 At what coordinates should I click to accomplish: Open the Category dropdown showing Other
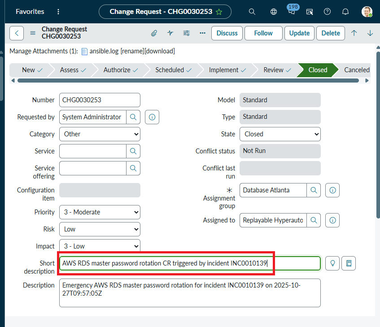[100, 134]
